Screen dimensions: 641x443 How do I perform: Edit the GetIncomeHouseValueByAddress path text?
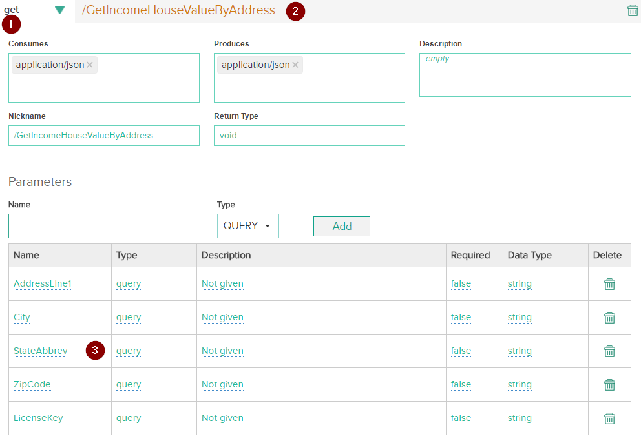coord(176,10)
